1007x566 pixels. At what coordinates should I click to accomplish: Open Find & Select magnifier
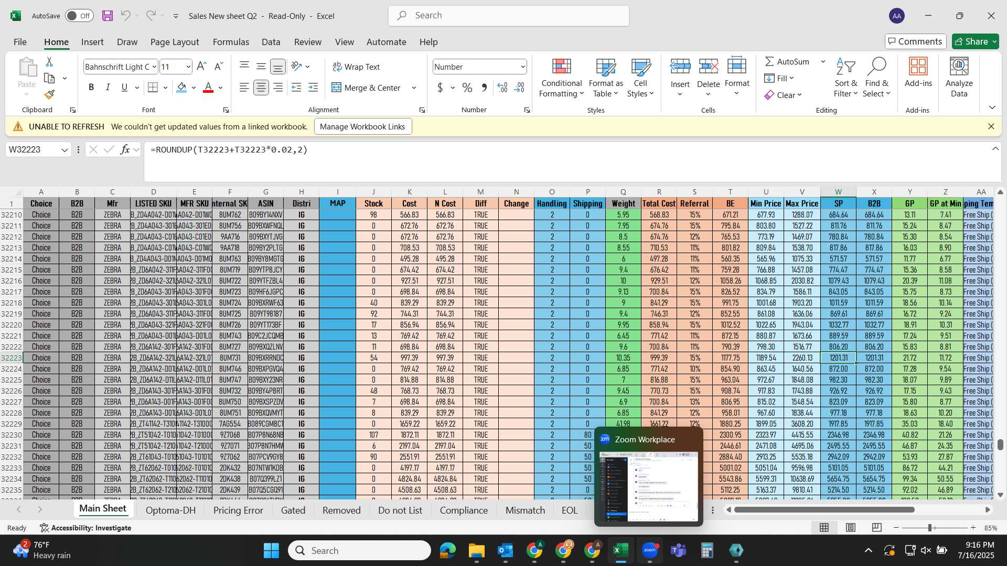tap(877, 78)
